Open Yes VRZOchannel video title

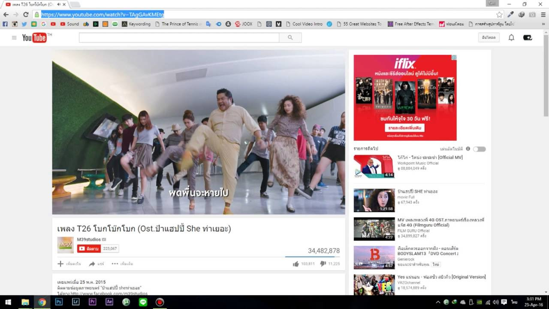[442, 277]
